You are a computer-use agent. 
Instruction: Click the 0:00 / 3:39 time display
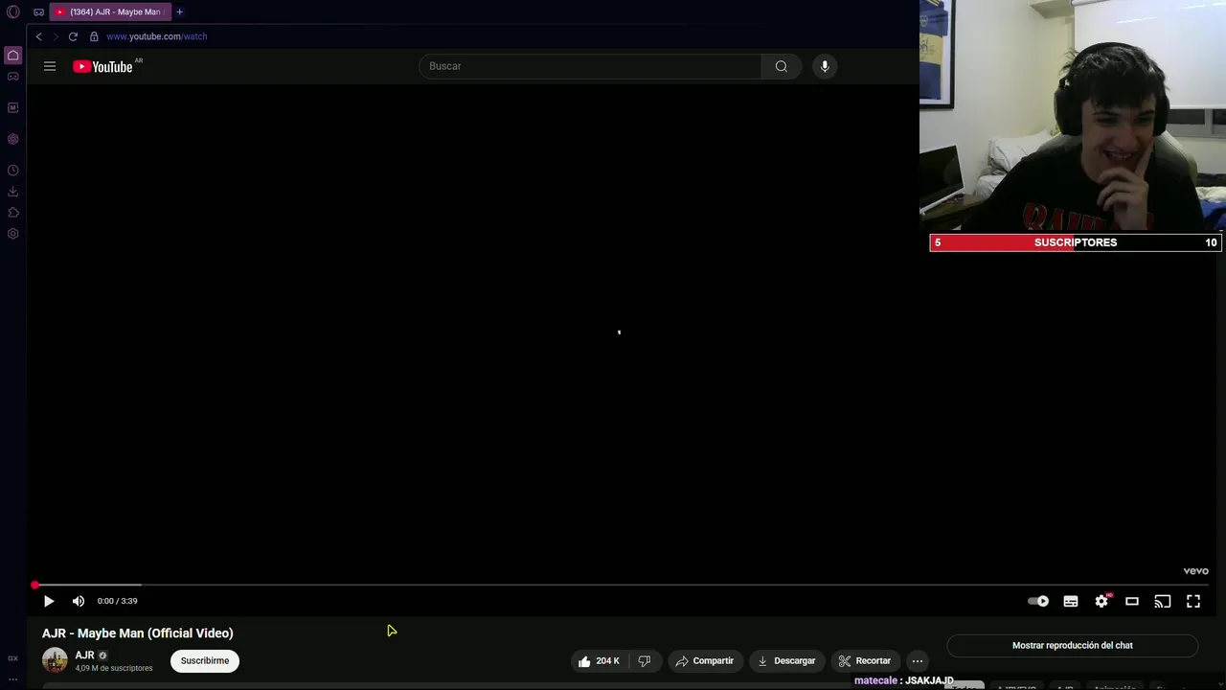click(x=117, y=601)
